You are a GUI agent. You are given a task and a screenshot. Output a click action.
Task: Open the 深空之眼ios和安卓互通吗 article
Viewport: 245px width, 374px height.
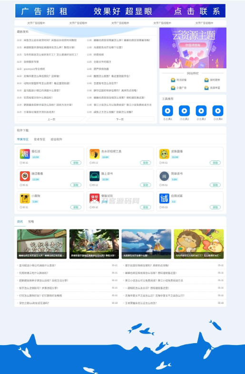click(x=34, y=303)
